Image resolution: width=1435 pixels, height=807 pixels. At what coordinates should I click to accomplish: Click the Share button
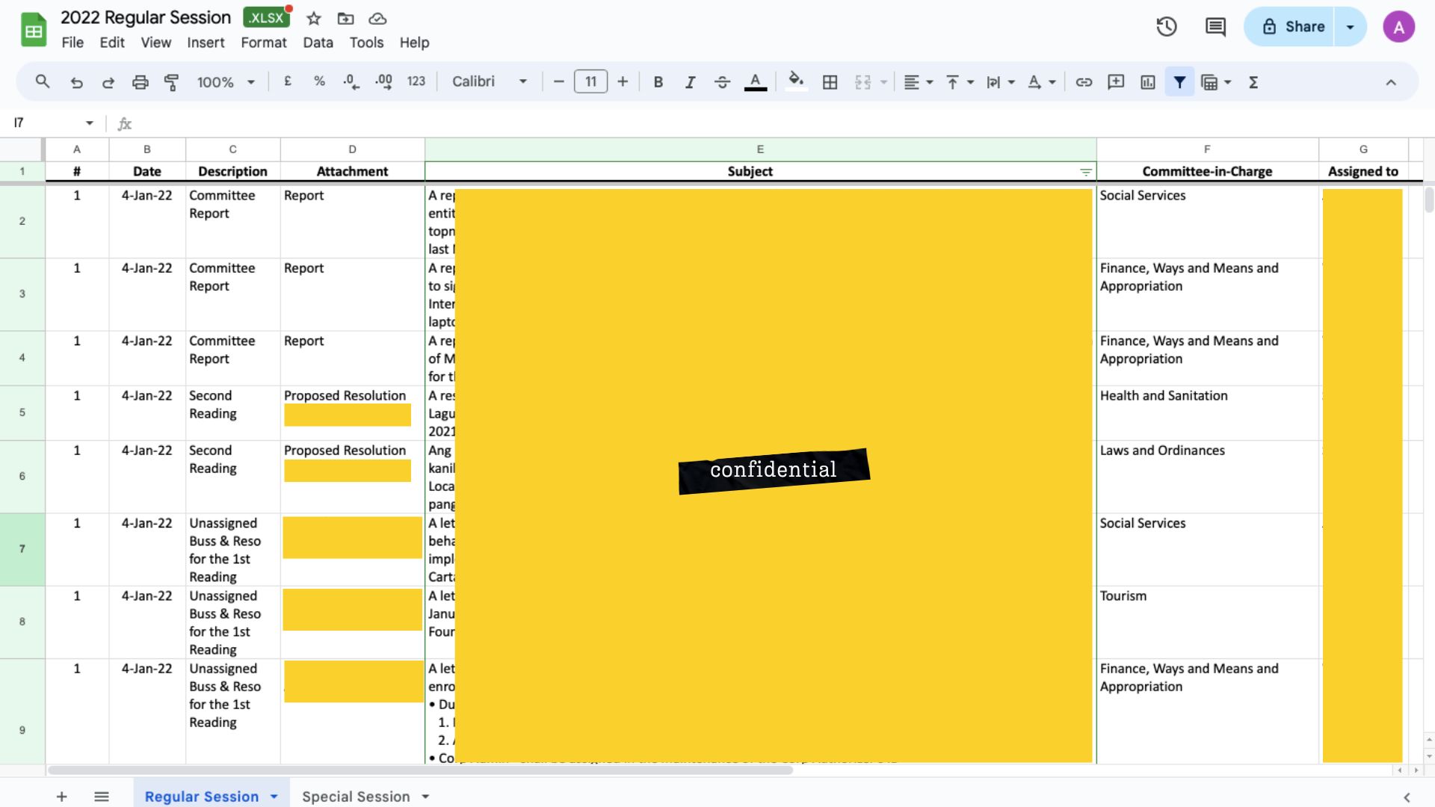(x=1289, y=27)
